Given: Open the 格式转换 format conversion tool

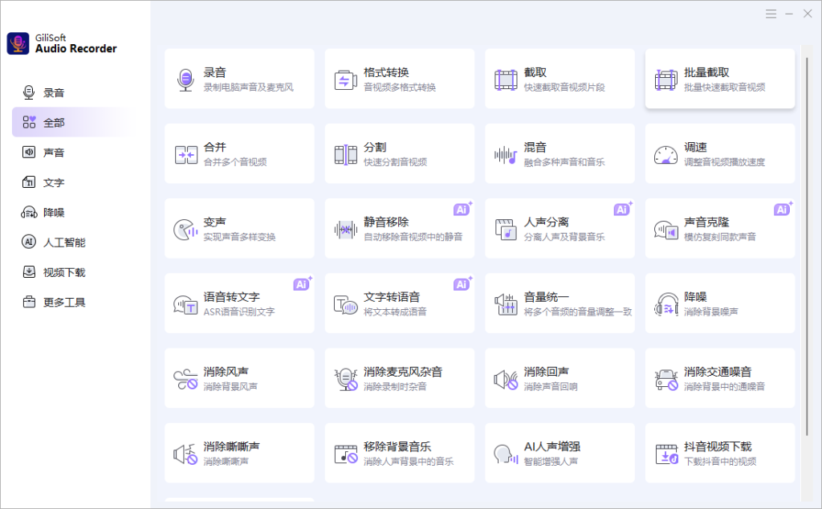Looking at the screenshot, I should [399, 78].
